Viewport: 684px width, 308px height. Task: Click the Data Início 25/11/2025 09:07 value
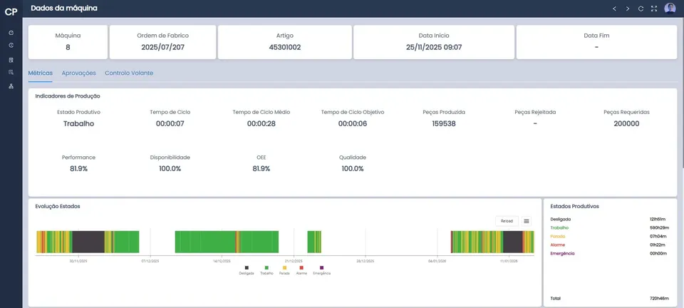coord(434,48)
